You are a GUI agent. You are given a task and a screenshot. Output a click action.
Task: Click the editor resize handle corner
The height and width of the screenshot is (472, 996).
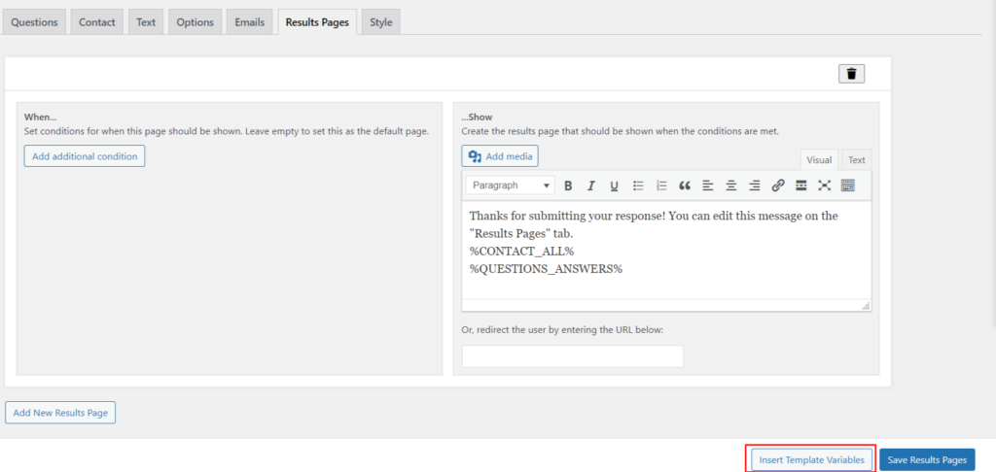click(x=865, y=306)
